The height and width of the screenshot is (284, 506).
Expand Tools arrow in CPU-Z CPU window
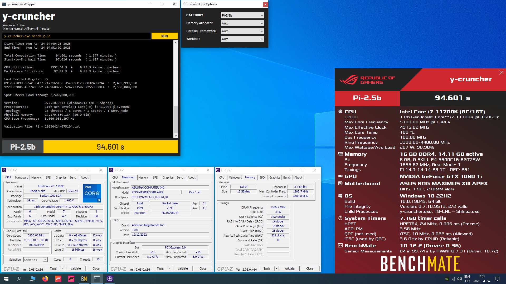coord(63,268)
